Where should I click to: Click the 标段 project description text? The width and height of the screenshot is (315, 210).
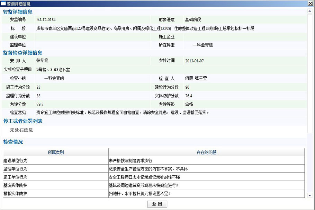145,28
